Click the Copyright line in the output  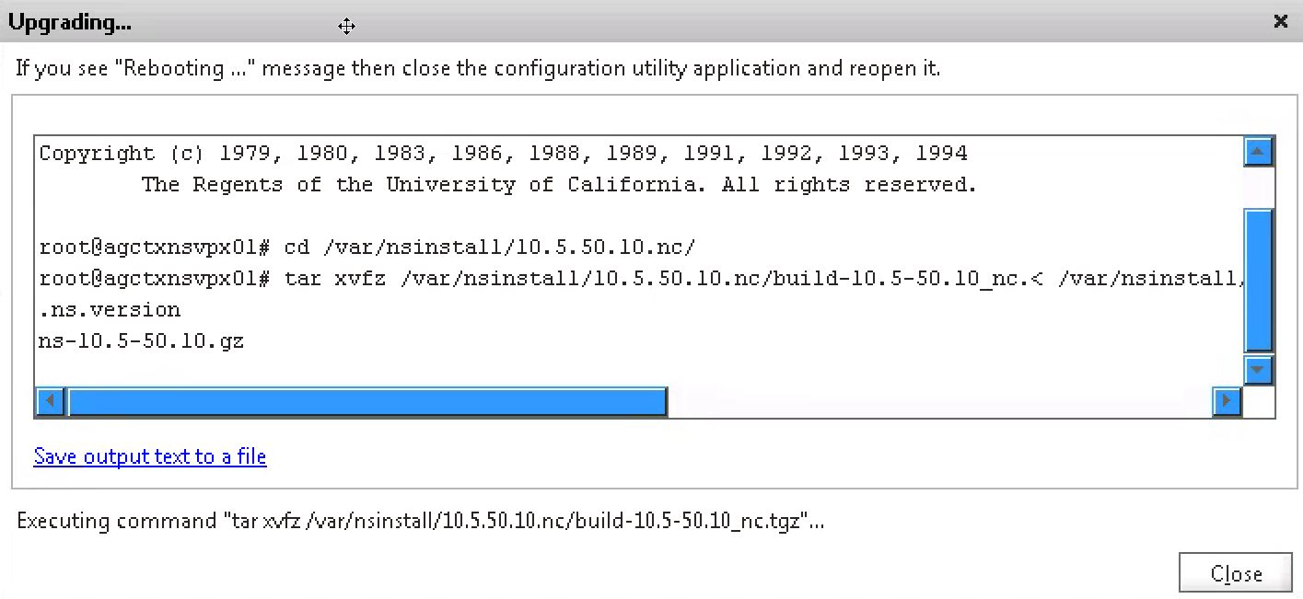(503, 154)
